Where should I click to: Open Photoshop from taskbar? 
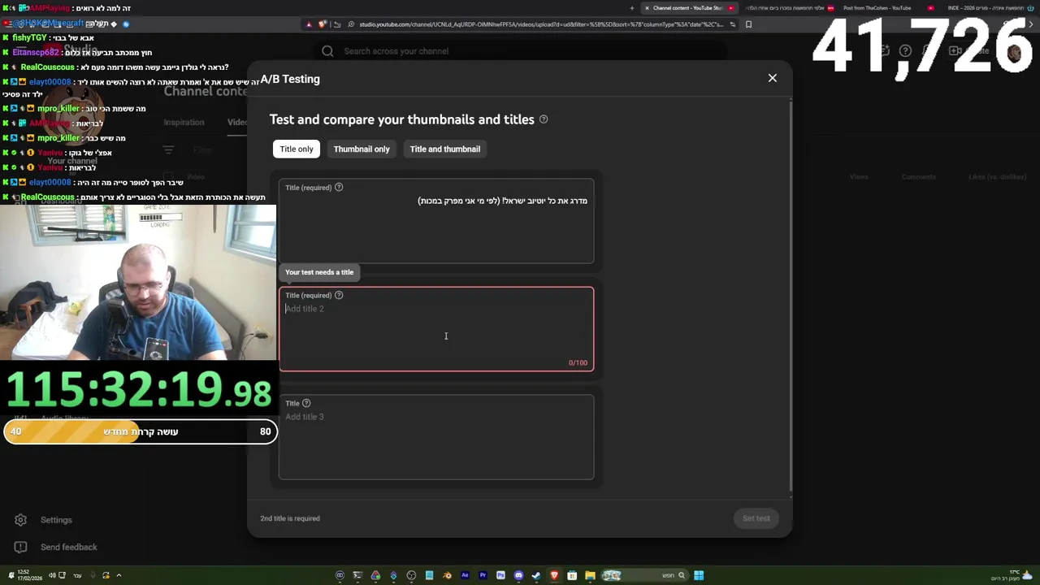point(500,575)
